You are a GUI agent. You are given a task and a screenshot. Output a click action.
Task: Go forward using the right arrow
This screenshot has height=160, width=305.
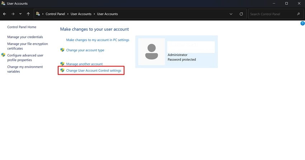click(x=13, y=14)
